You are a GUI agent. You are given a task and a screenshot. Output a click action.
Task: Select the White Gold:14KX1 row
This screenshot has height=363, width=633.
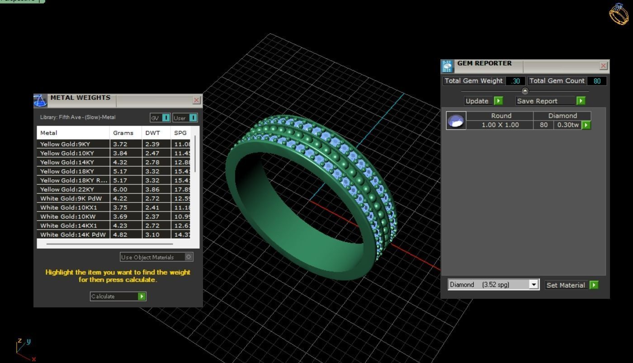coord(114,225)
